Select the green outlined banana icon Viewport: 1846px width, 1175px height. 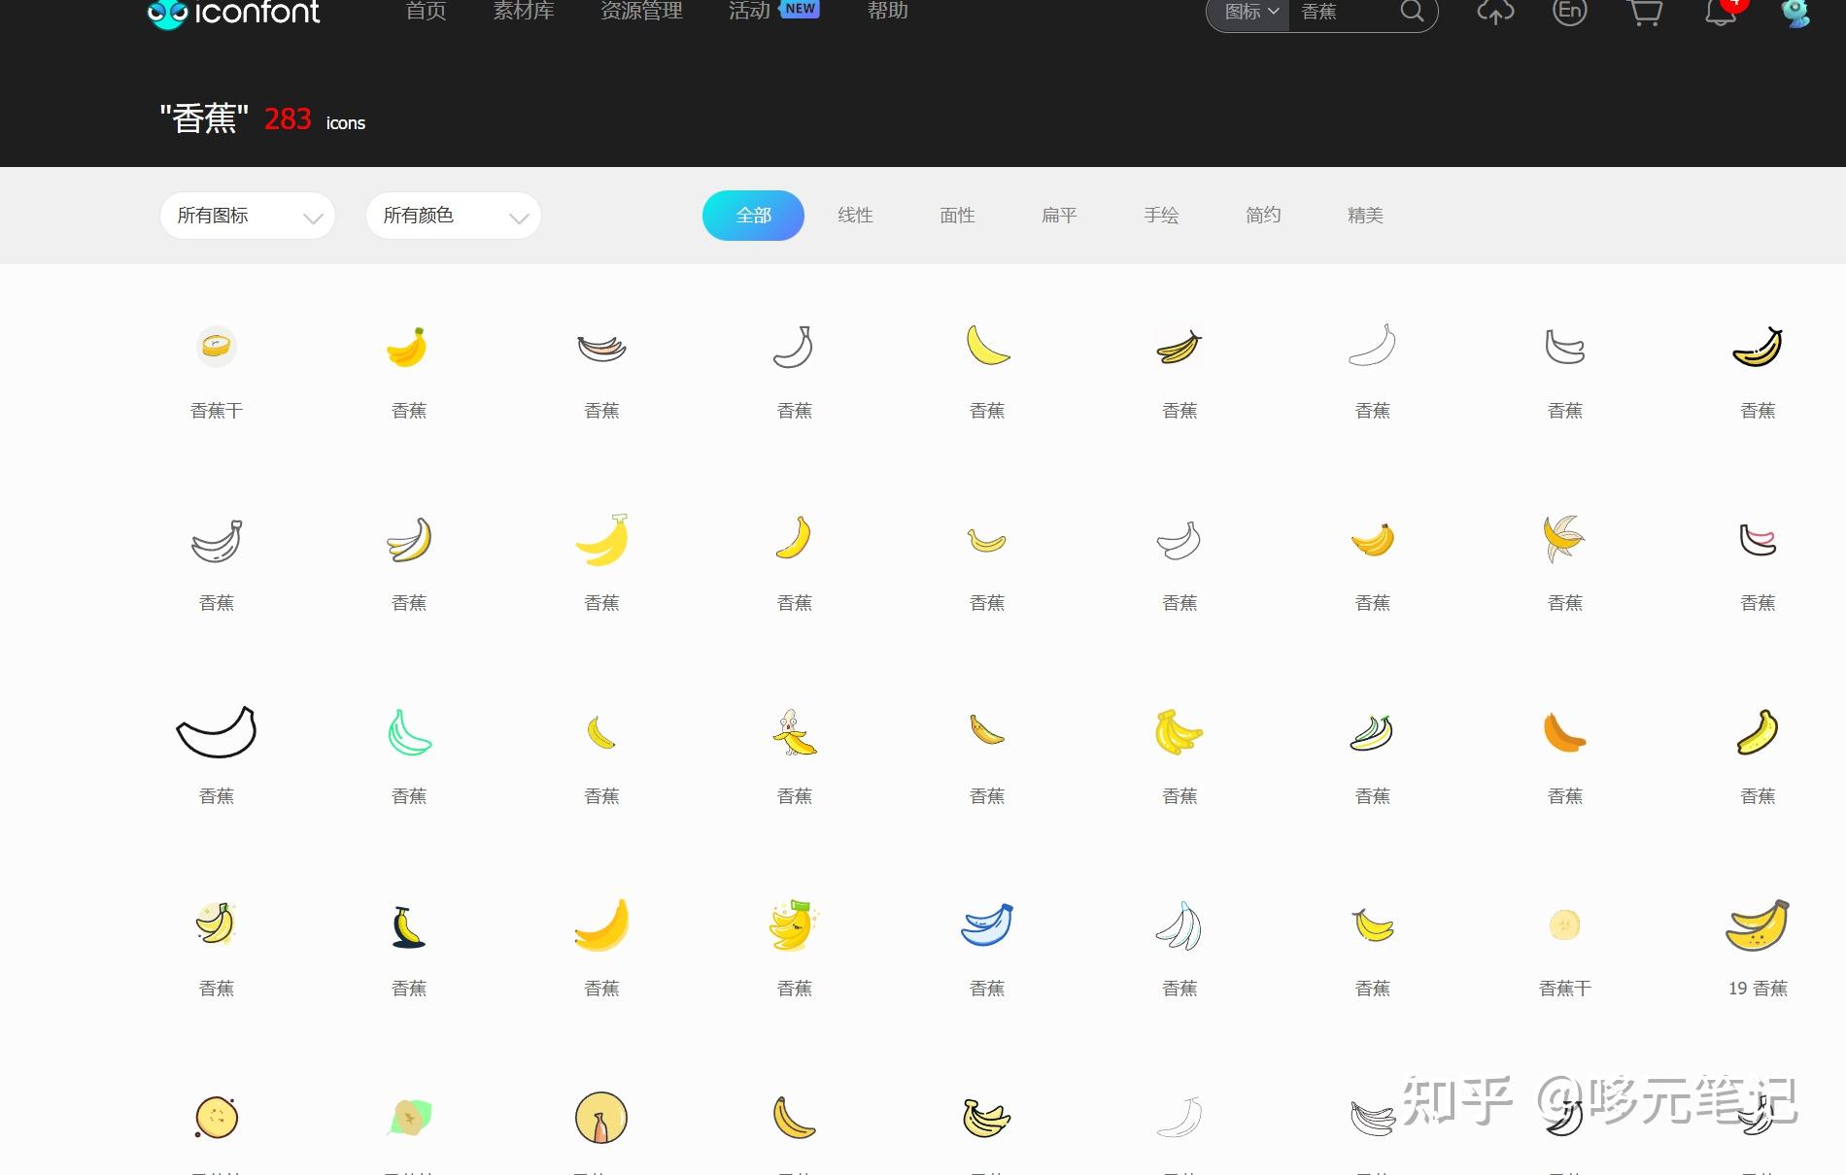tap(409, 732)
